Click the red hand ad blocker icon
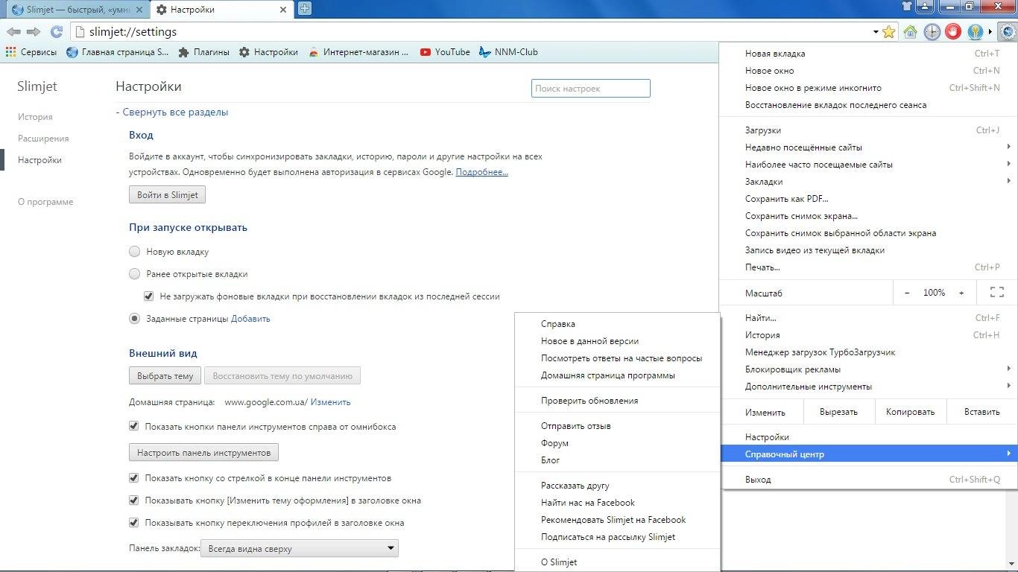The width and height of the screenshot is (1018, 572). (x=953, y=32)
